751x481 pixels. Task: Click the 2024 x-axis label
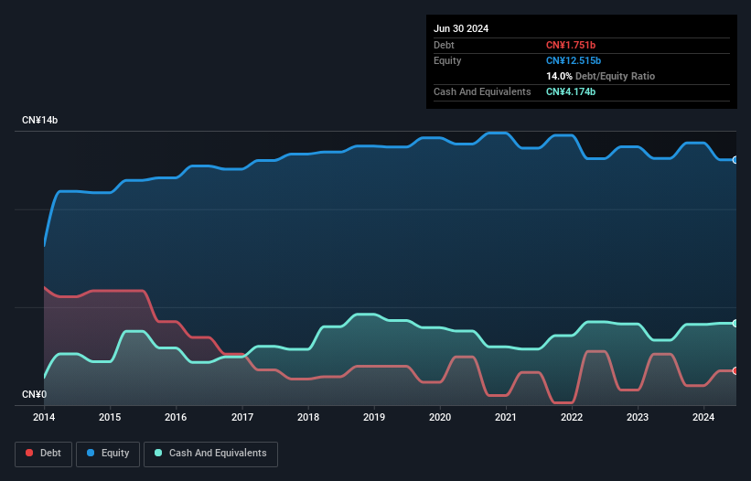tap(703, 417)
